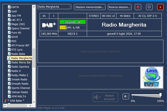The height and width of the screenshot is (111, 167).
Task: Select Pure HD station
Action: coord(16,32)
